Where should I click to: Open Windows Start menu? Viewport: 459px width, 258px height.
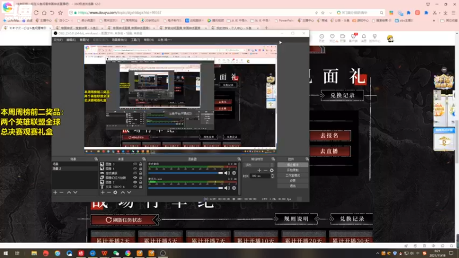coord(6,253)
